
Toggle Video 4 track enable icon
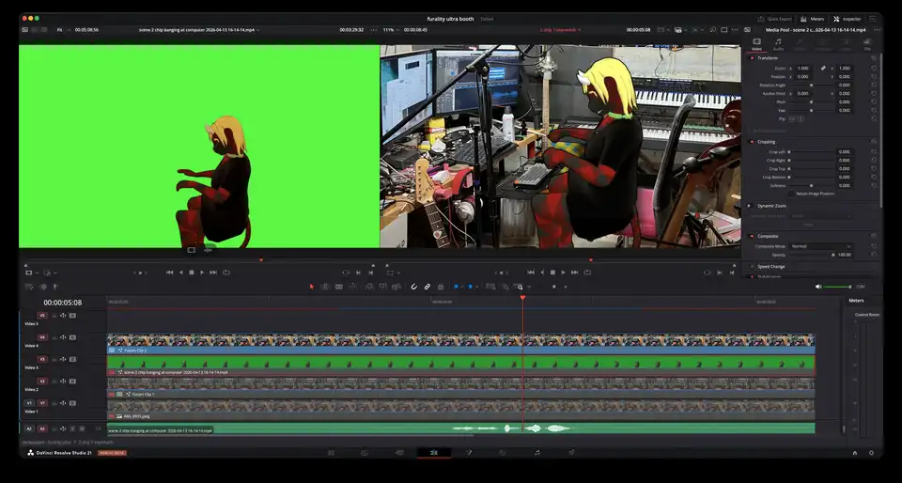[x=72, y=337]
